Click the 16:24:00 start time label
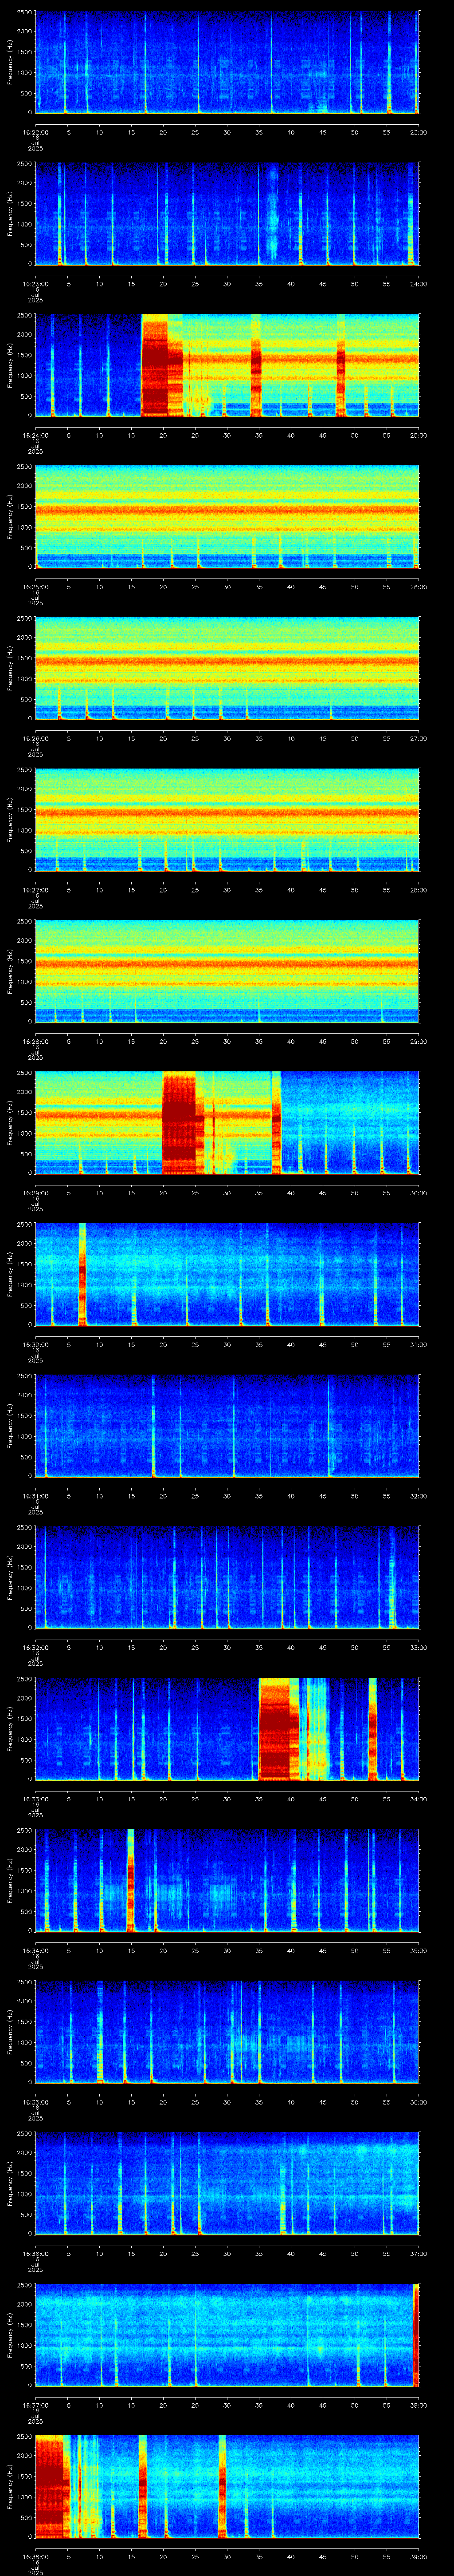The image size is (454, 2576). point(35,435)
